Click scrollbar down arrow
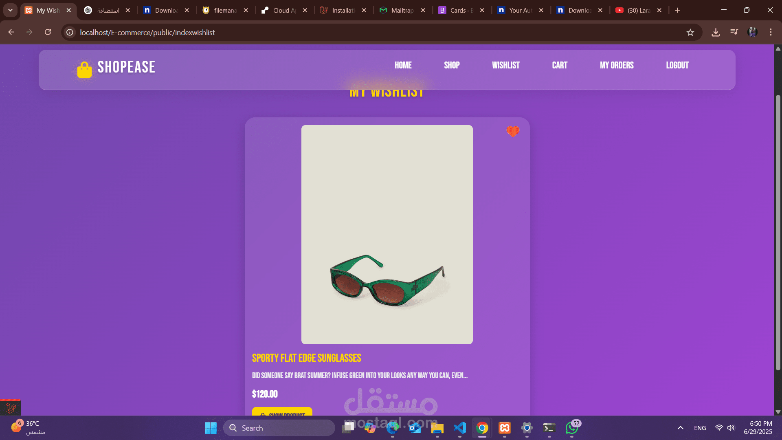 pos(778,412)
